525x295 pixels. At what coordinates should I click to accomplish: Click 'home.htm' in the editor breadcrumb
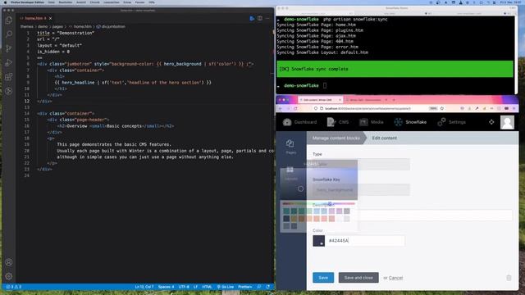[x=82, y=26]
